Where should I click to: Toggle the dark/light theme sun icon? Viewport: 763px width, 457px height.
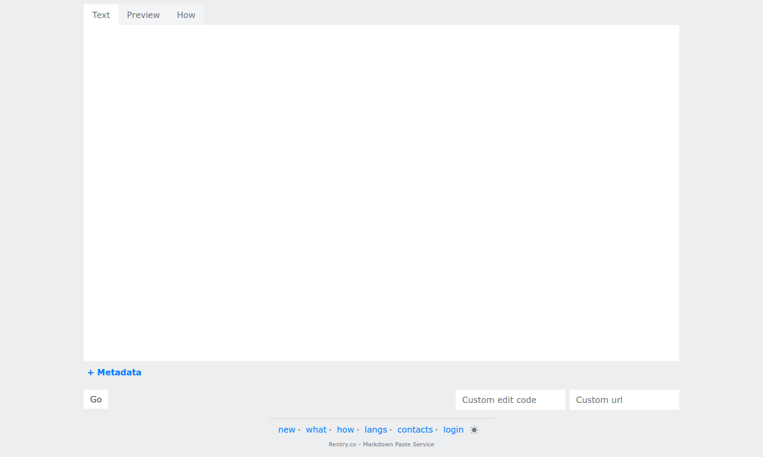pos(474,430)
